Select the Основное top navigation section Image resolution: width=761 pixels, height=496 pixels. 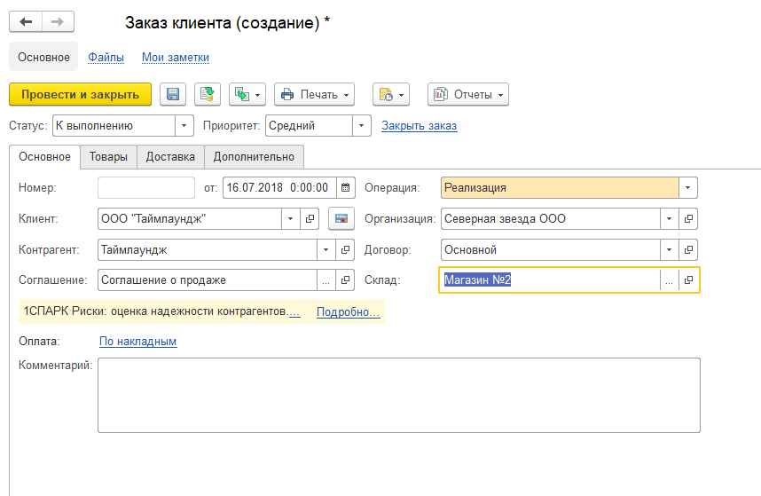(x=43, y=57)
